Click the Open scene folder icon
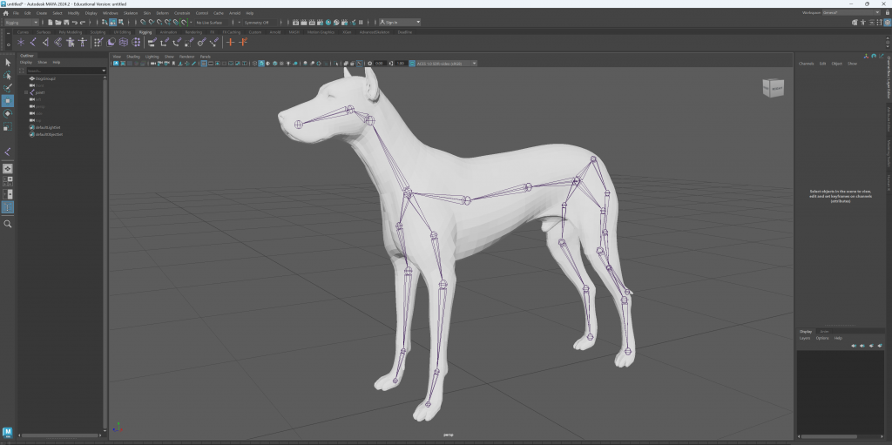This screenshot has width=892, height=445. pyautogui.click(x=58, y=22)
